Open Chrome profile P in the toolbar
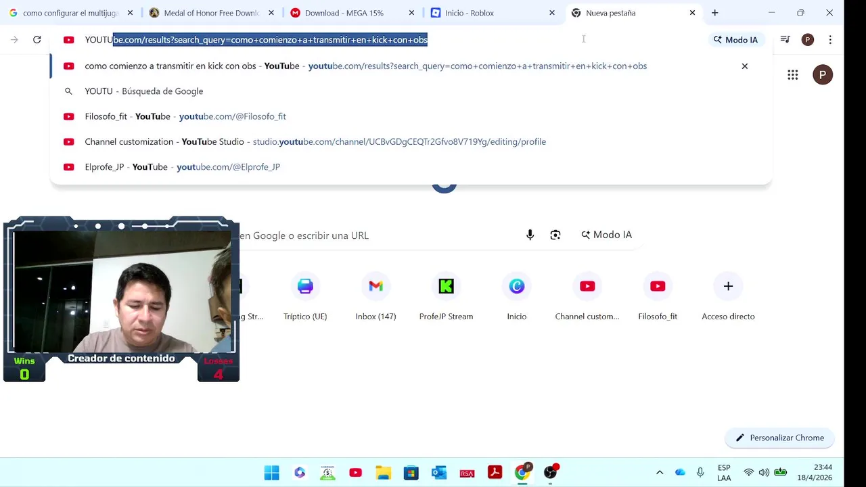Screen dimensions: 866x487 pyautogui.click(x=807, y=40)
